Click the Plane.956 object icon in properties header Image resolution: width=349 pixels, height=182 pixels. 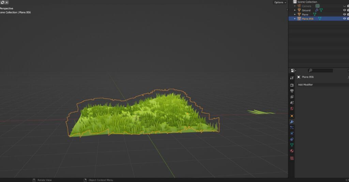pyautogui.click(x=299, y=77)
